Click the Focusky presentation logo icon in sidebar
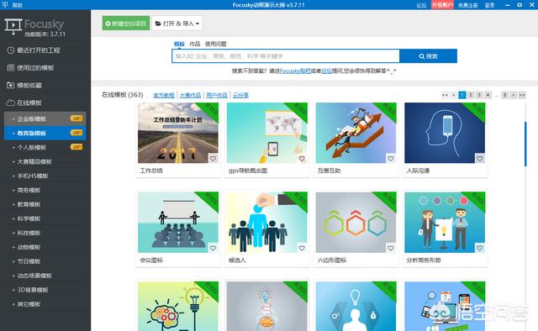Viewport: 538px width, 331px height. click(13, 26)
